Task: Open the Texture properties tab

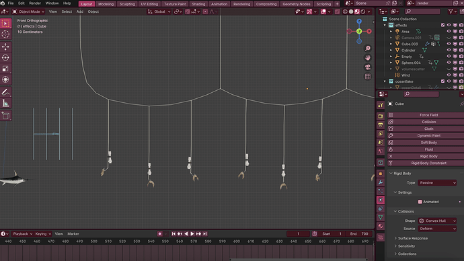Action: (x=381, y=237)
